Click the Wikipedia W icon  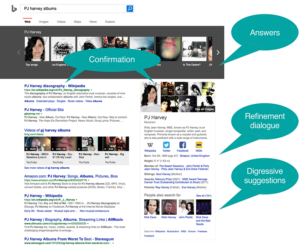pos(150,145)
